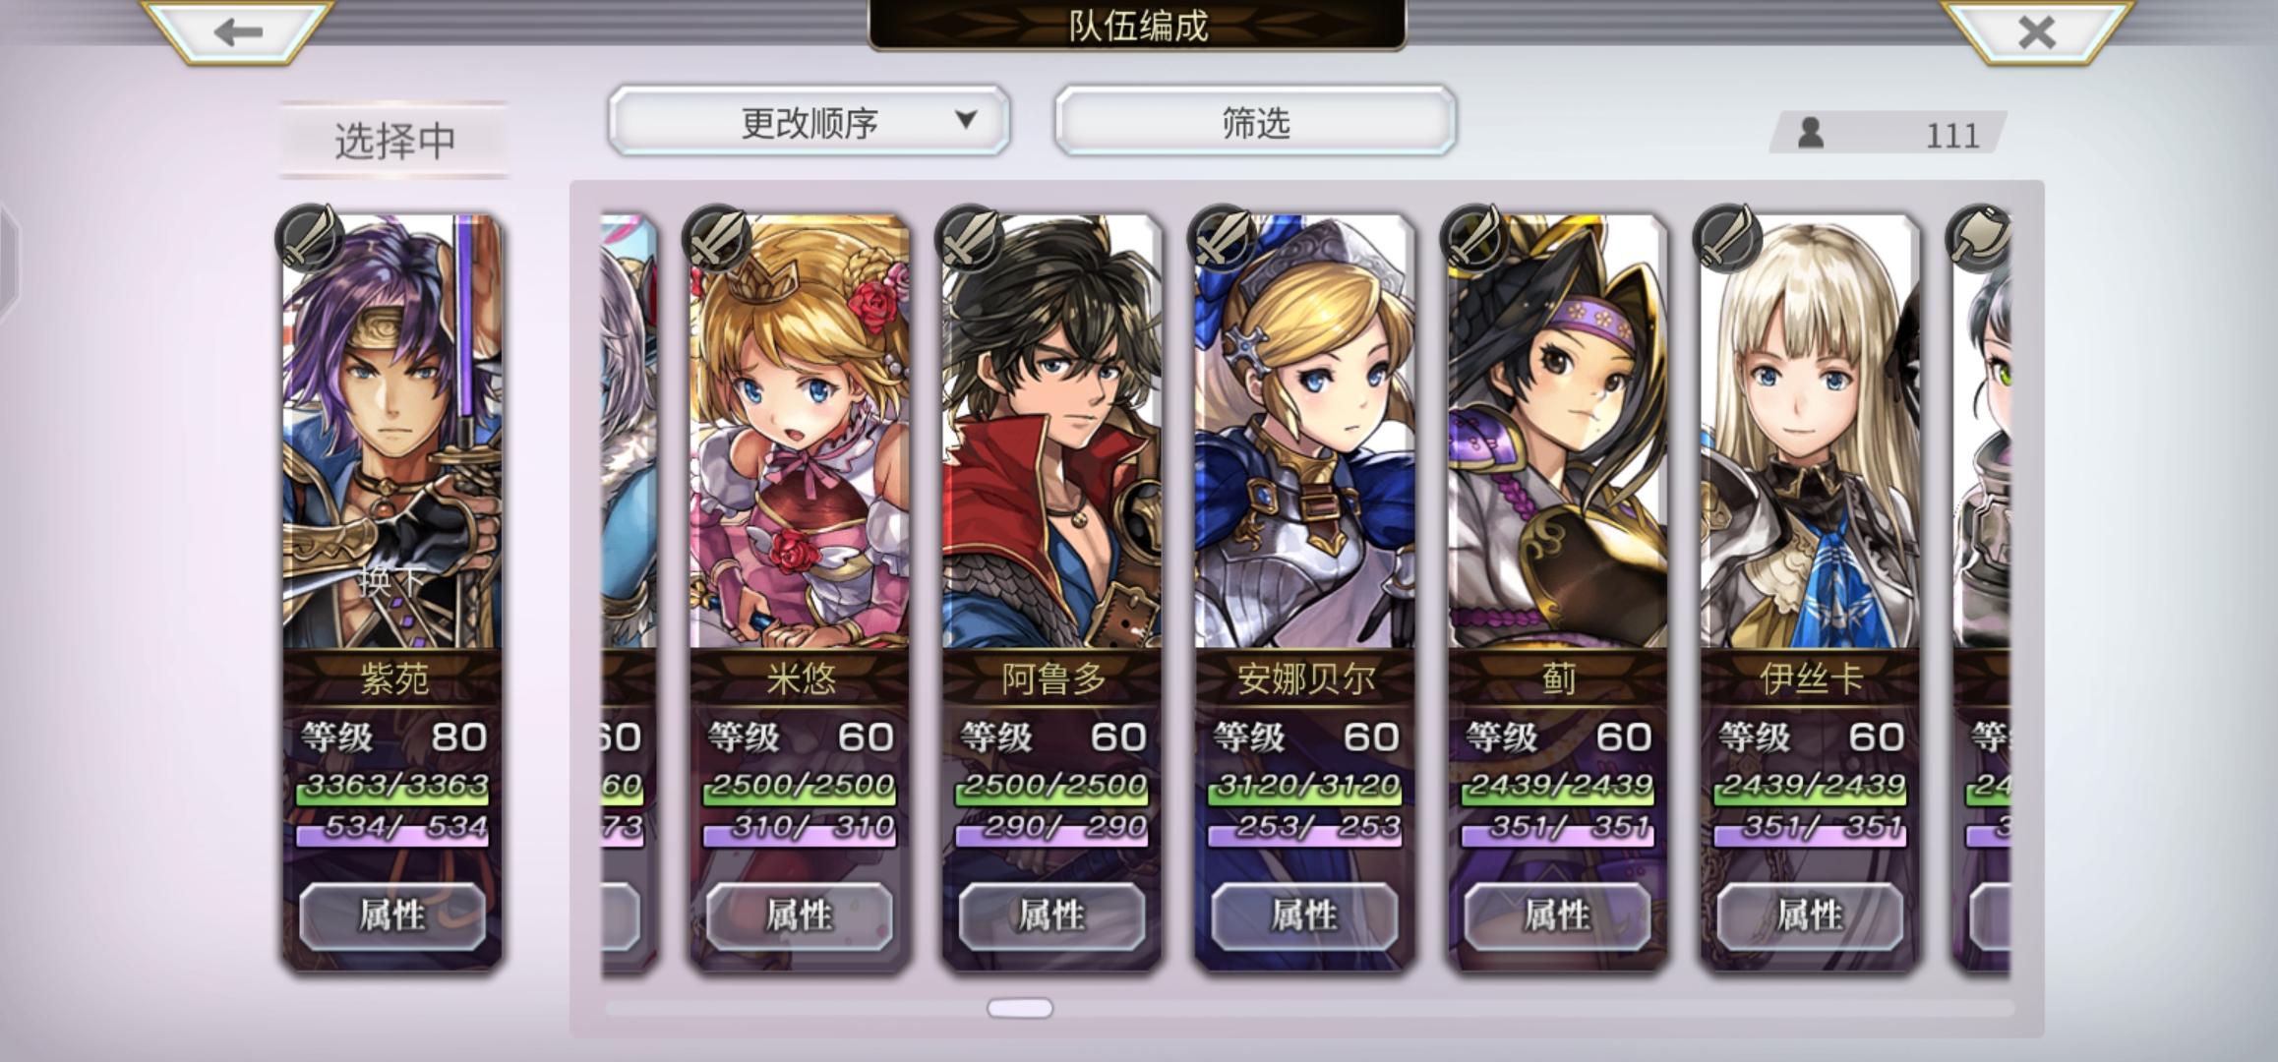Close the team formation screen
2278x1062 pixels.
pyautogui.click(x=2036, y=31)
